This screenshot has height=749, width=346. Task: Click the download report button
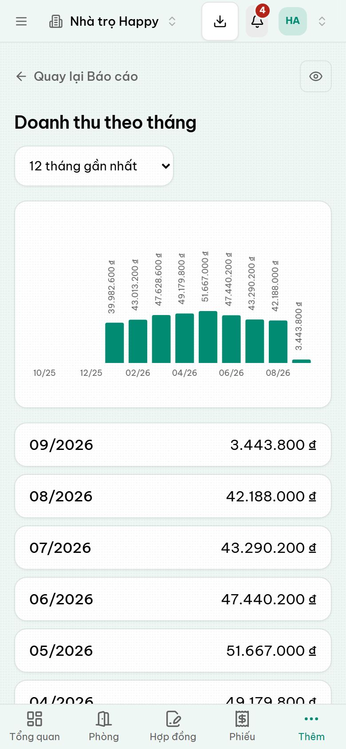[220, 21]
